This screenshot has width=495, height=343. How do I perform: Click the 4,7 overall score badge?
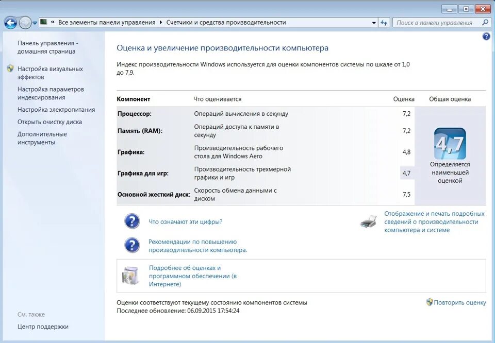(x=450, y=144)
